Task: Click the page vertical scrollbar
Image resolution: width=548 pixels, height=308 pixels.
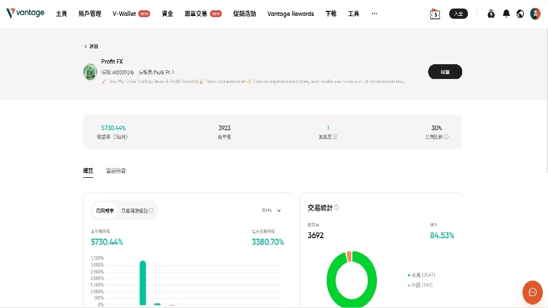Action: [x=546, y=101]
